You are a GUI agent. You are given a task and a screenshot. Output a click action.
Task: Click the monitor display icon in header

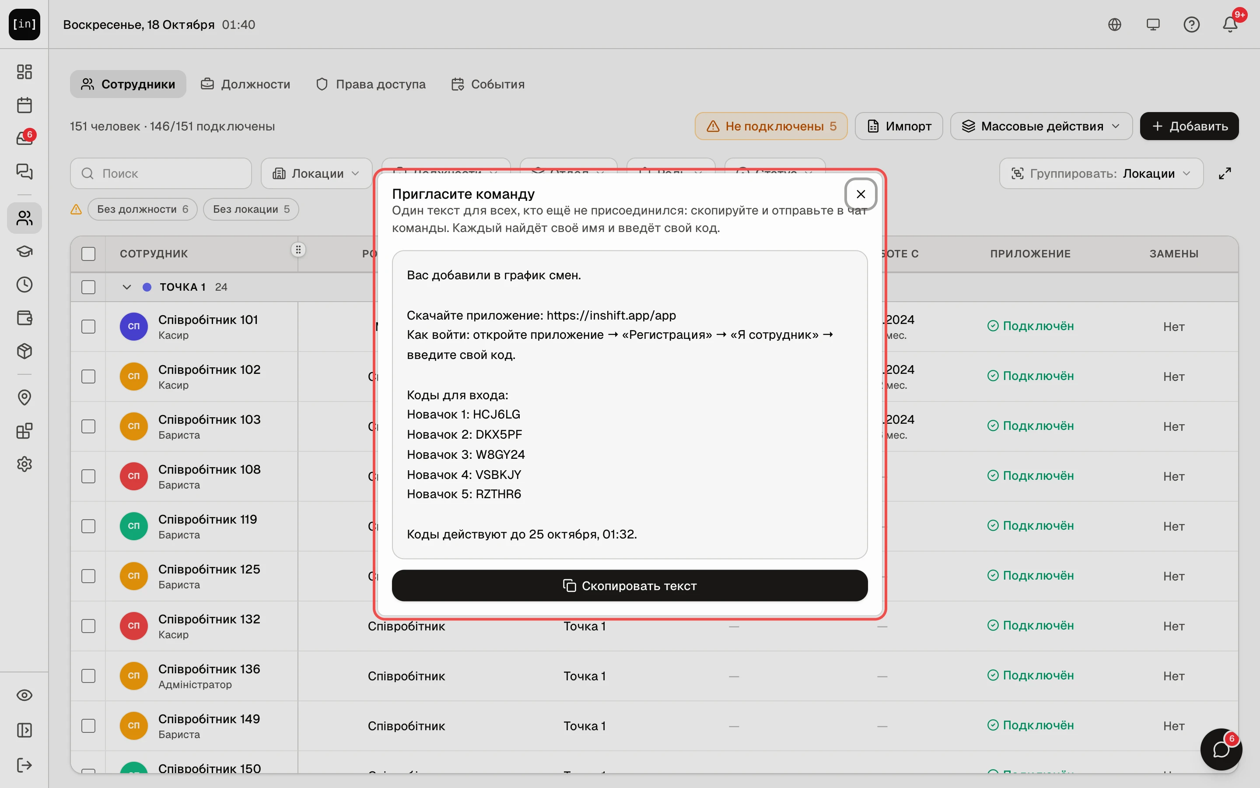1153,25
